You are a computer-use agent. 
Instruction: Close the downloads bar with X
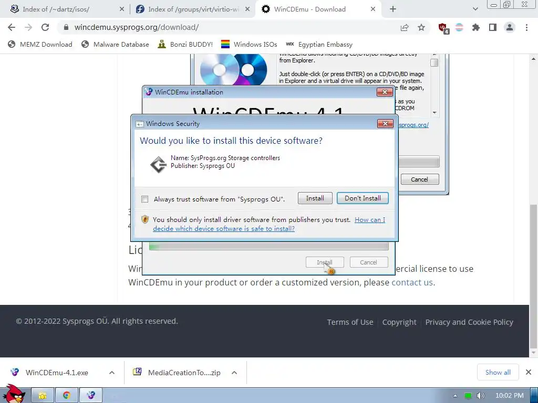pos(529,372)
